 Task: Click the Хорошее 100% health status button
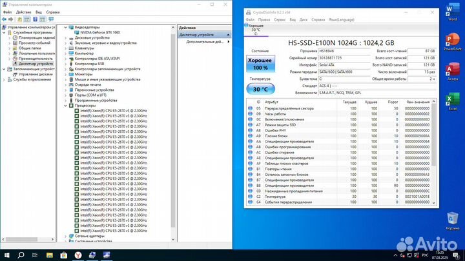260,63
